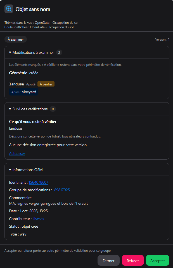
Task: Click the count badge 2 beside Modifications
Action: pos(59,52)
